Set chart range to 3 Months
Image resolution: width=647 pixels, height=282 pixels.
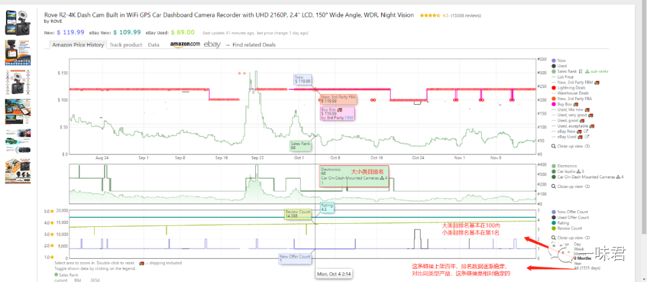point(583,259)
